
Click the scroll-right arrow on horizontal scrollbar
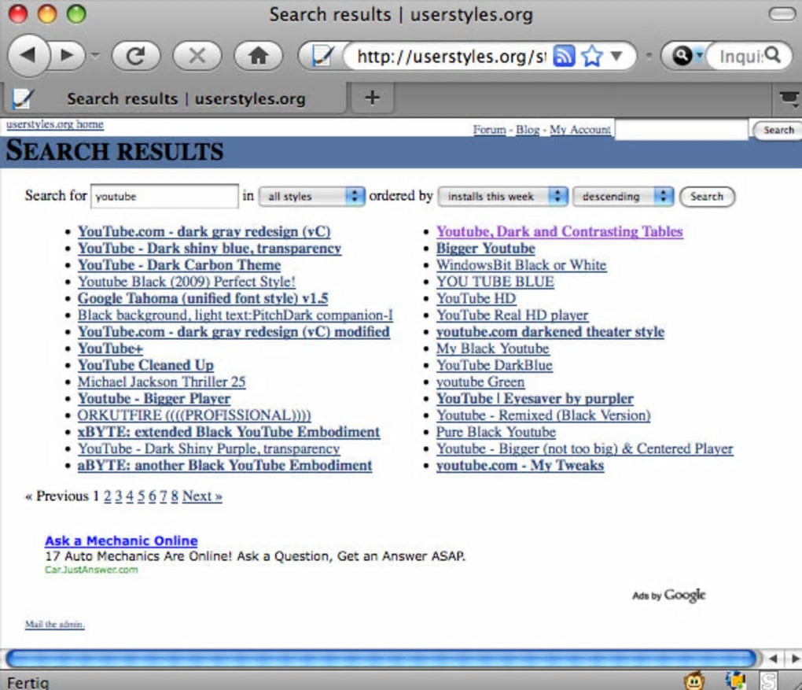click(x=794, y=659)
